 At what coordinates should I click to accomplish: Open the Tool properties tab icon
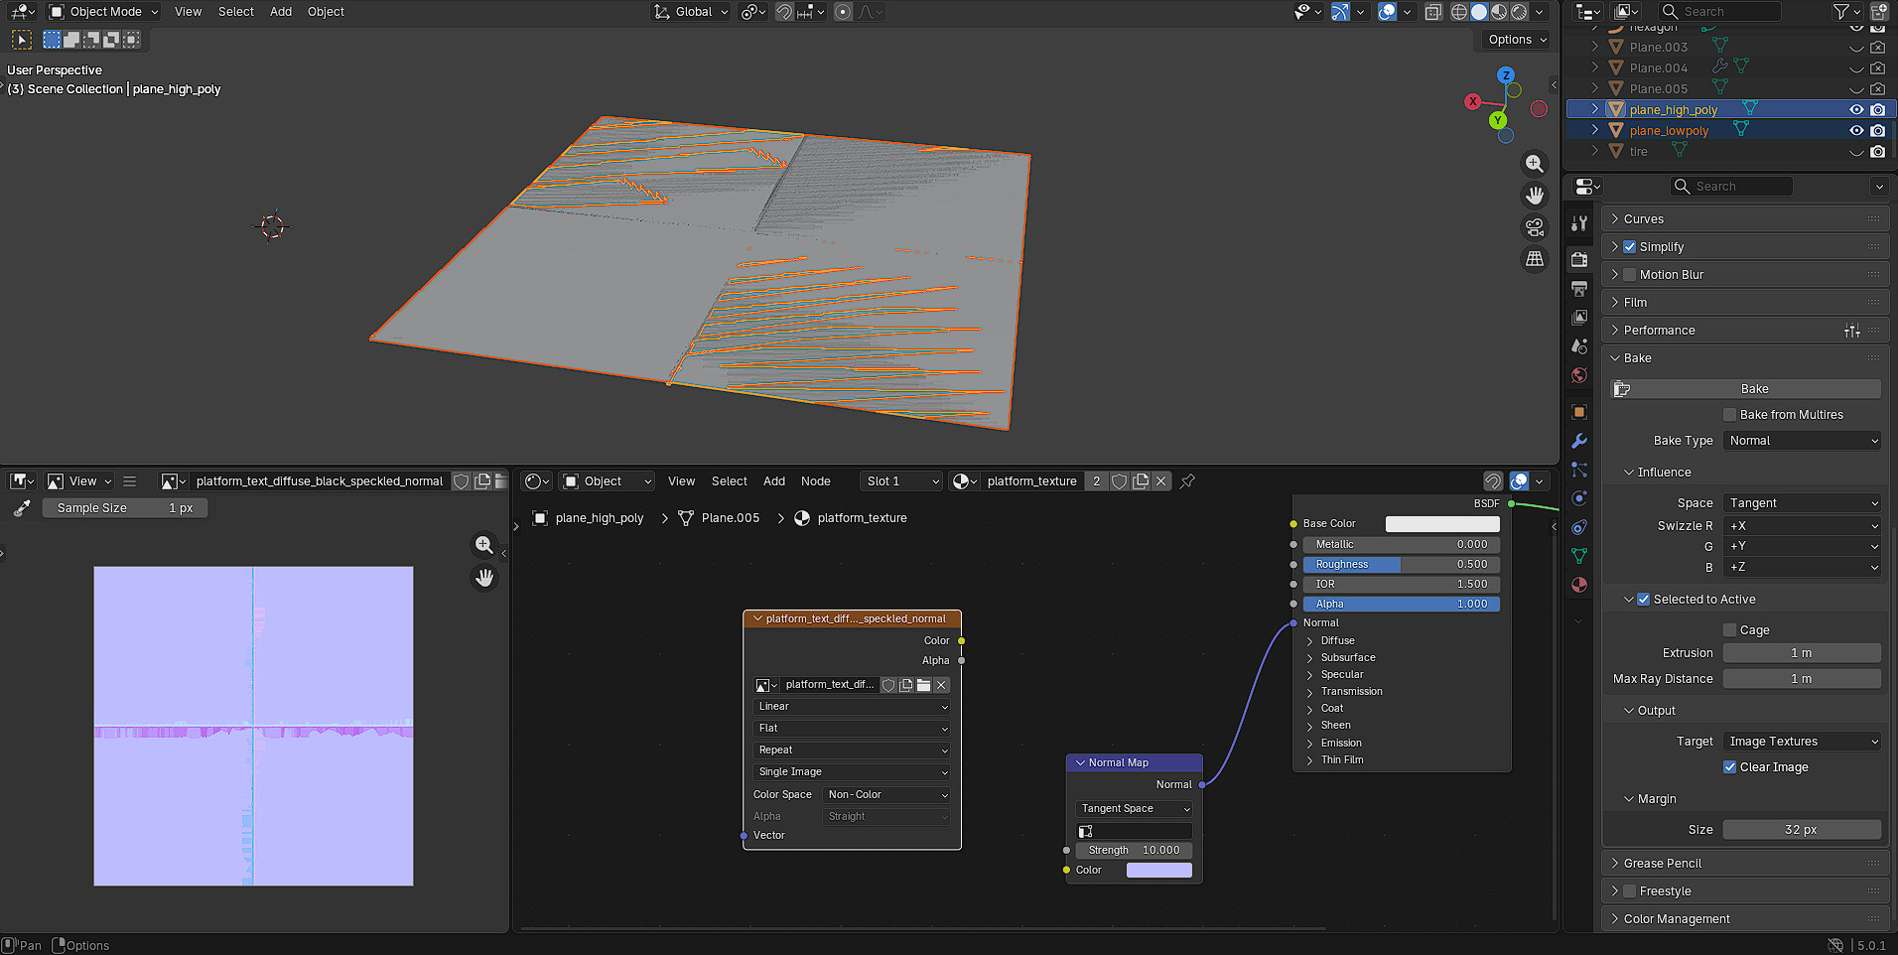point(1579,223)
